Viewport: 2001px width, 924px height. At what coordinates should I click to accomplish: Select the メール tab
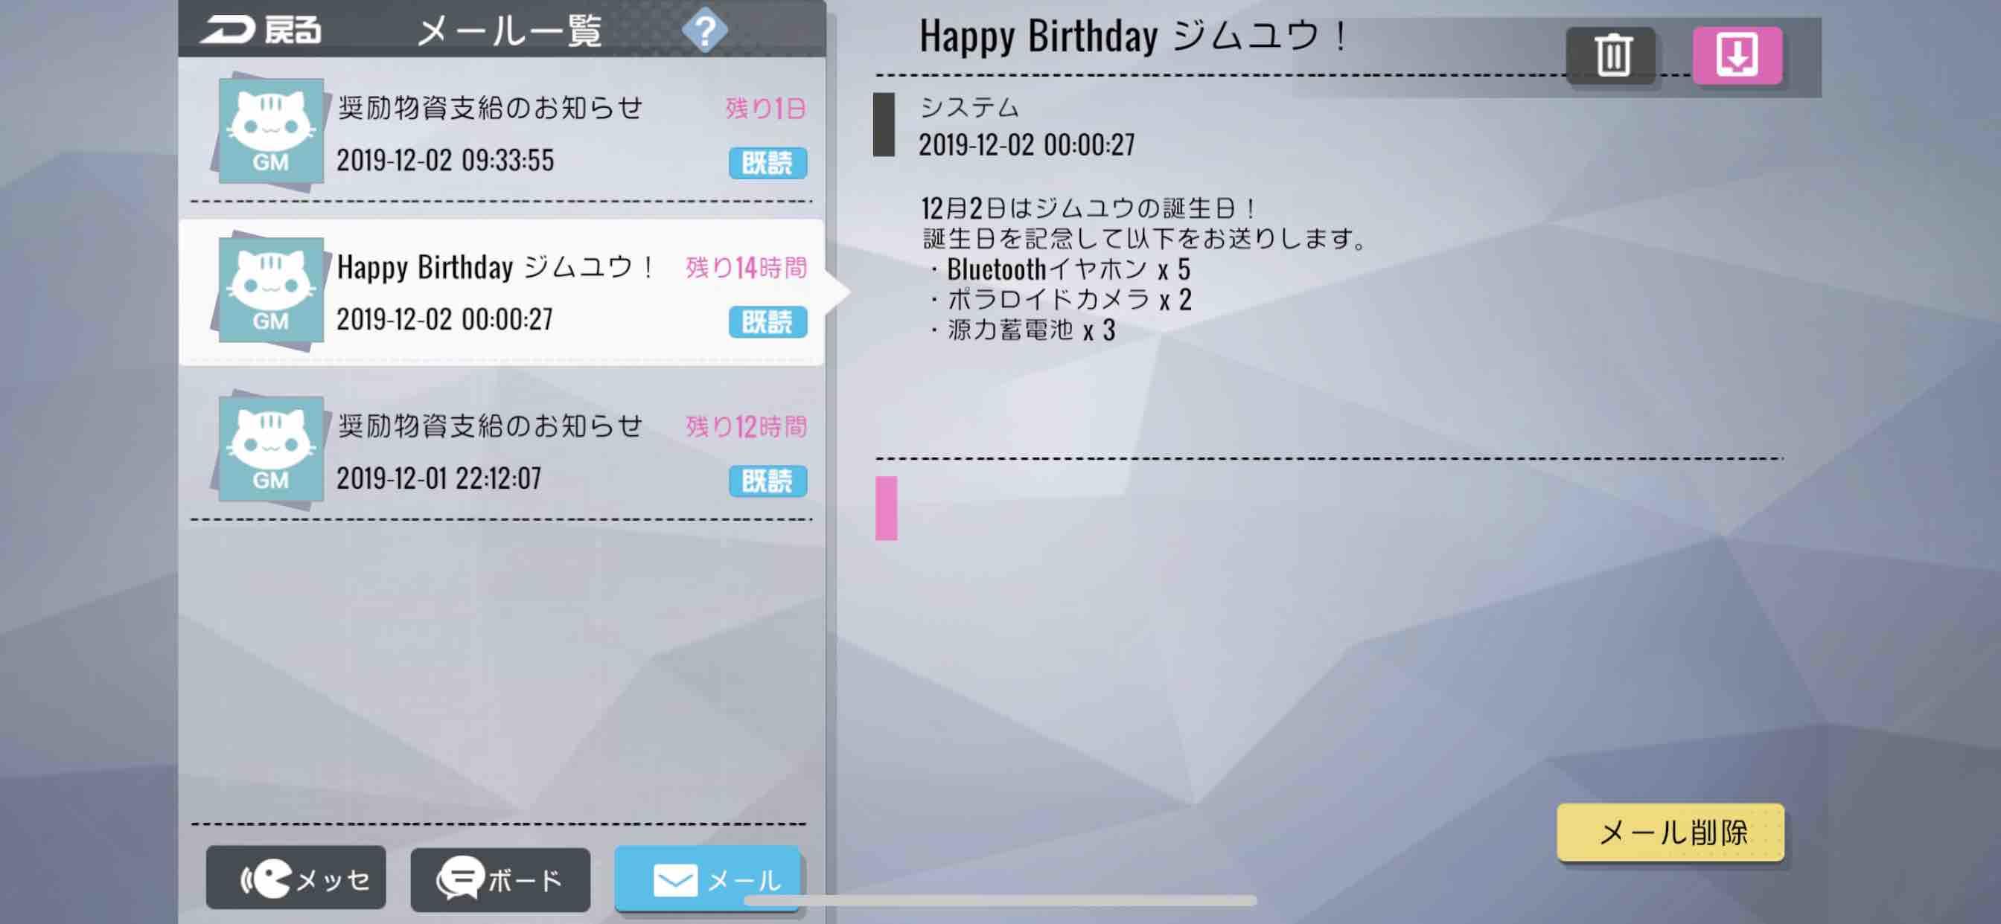pyautogui.click(x=707, y=878)
